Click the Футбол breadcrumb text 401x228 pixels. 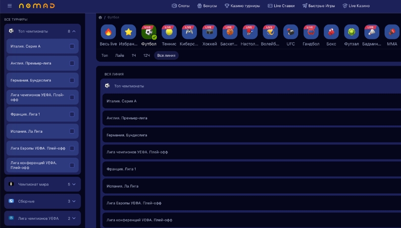[x=113, y=17]
